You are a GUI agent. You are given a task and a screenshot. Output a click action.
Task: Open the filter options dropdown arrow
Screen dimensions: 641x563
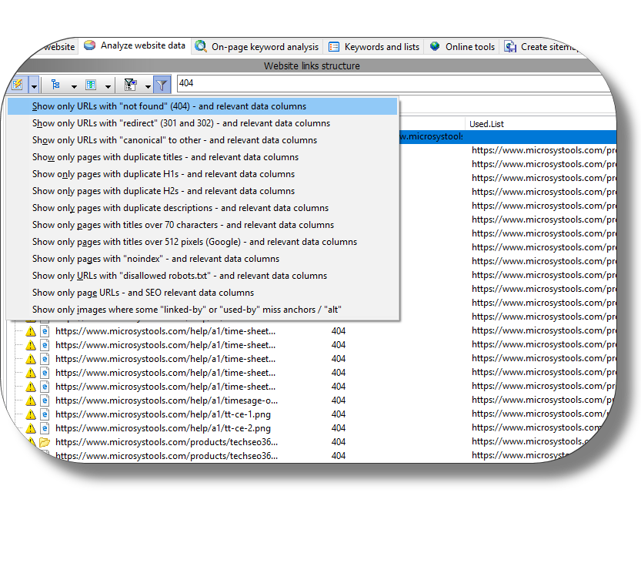[x=147, y=85]
